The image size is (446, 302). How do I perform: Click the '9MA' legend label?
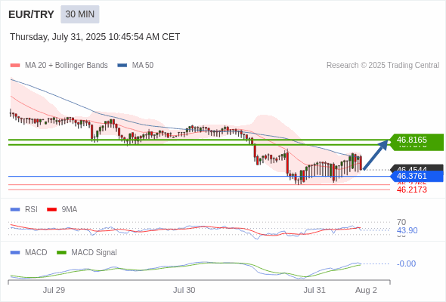point(70,210)
